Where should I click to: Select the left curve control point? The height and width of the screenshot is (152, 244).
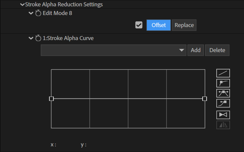pos(51,99)
